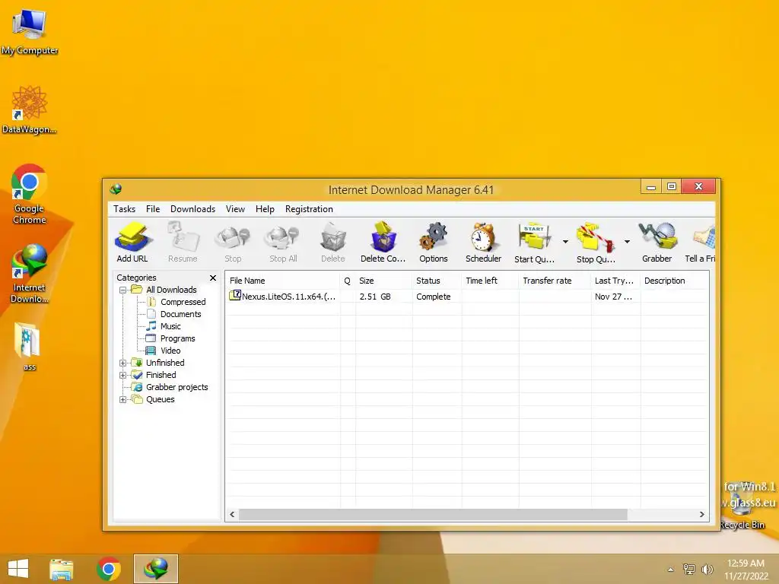The width and height of the screenshot is (779, 584).
Task: Open Start Queue dropdown arrow
Action: tap(565, 242)
